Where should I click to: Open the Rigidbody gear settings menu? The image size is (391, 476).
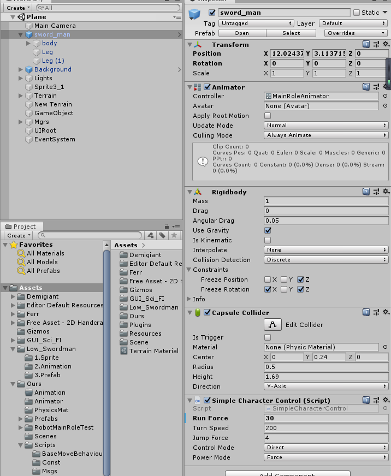pyautogui.click(x=386, y=192)
